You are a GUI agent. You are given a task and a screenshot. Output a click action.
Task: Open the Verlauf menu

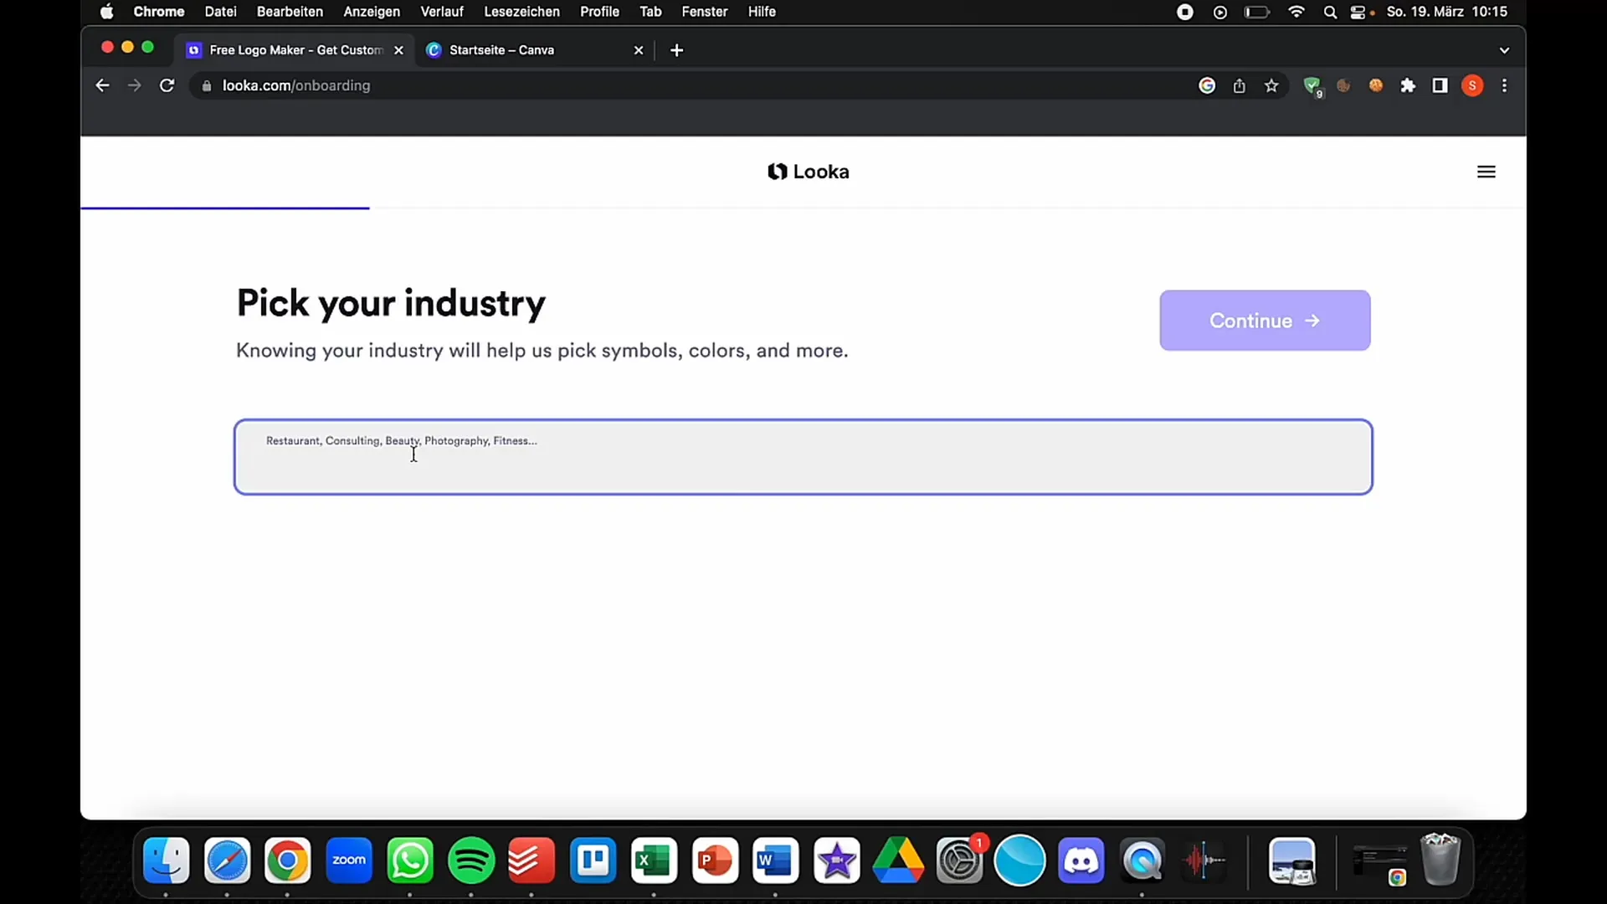pos(442,12)
